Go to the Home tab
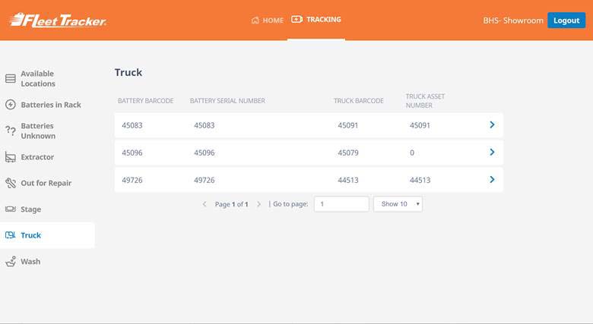 [x=267, y=20]
